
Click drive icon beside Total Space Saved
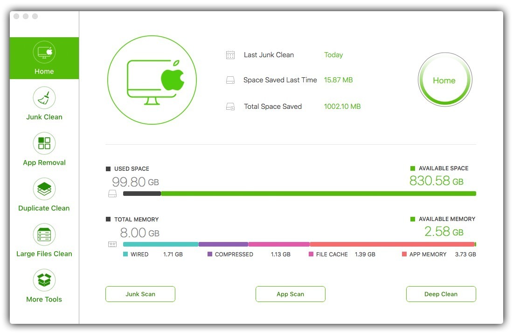click(x=230, y=107)
